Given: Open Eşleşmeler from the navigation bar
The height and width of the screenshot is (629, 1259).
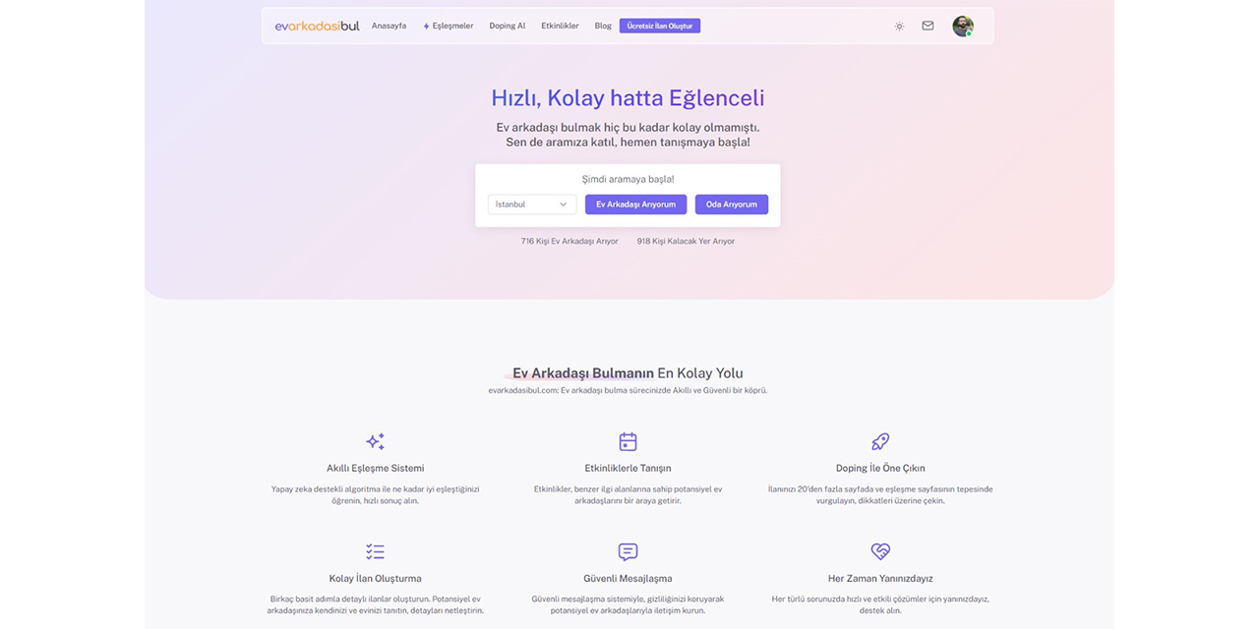Looking at the screenshot, I should coord(449,27).
